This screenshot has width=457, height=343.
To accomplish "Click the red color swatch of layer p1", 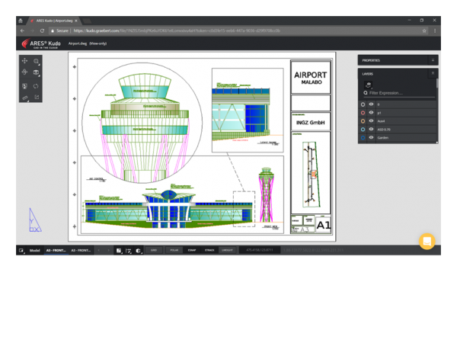I will (363, 112).
